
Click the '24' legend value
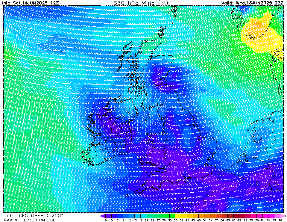[x=152, y=220]
